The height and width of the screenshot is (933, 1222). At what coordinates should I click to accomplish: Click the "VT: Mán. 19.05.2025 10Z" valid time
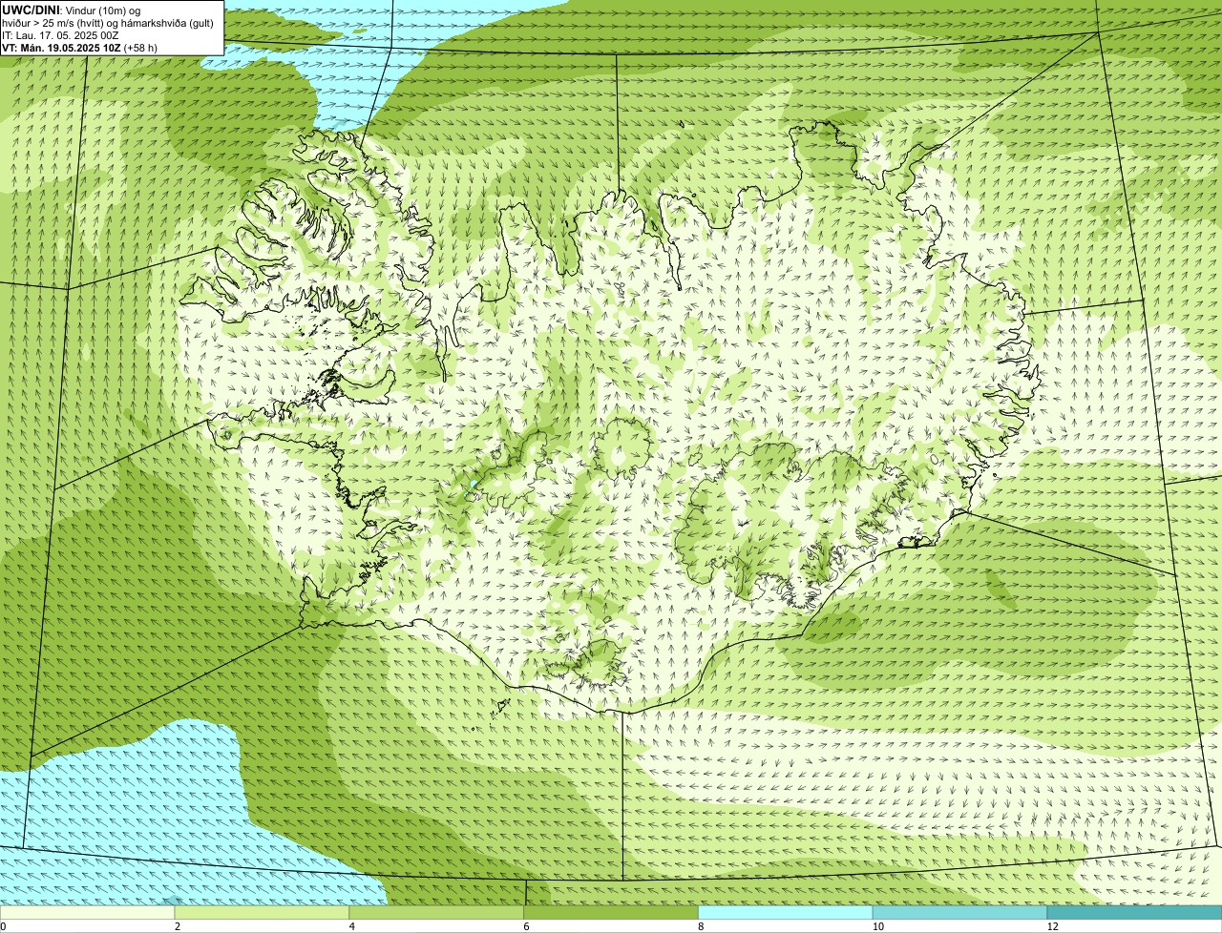61,48
